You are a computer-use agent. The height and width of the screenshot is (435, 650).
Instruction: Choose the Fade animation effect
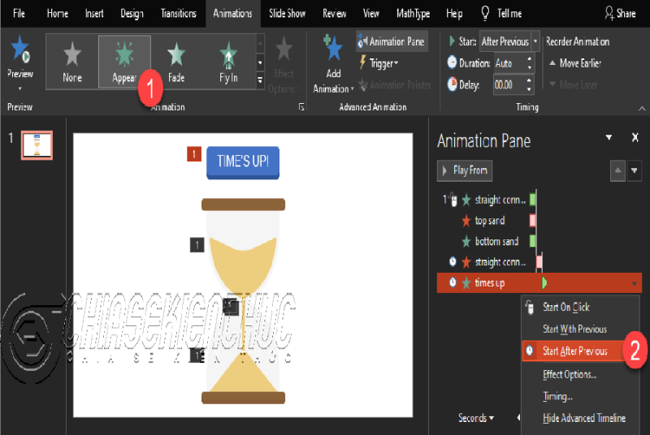(x=176, y=62)
